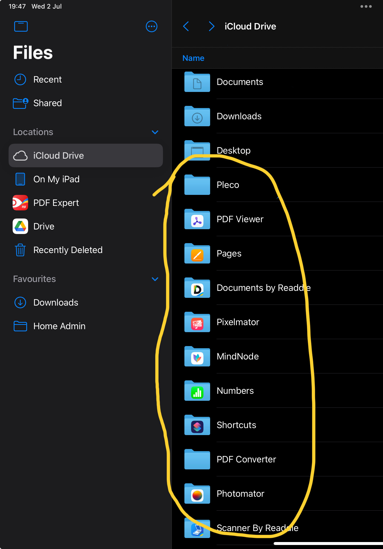Open the Photomator folder icon

197,494
